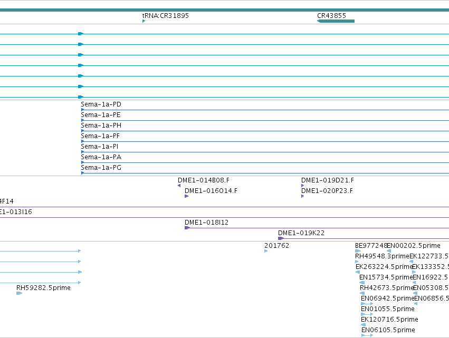Click the DME1-016O14.F feature label
Image resolution: width=449 pixels, height=338 pixels.
click(x=211, y=191)
